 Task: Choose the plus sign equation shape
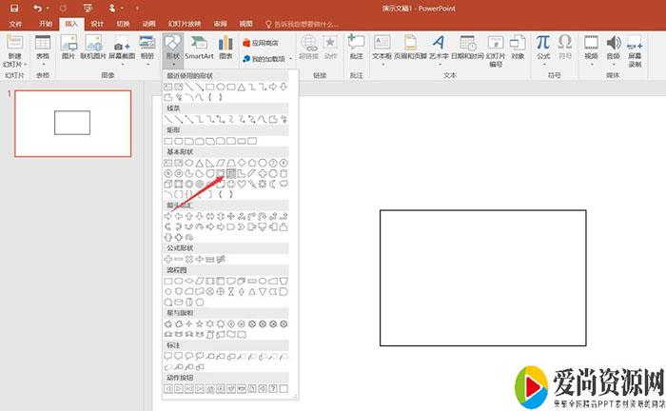[x=168, y=259]
